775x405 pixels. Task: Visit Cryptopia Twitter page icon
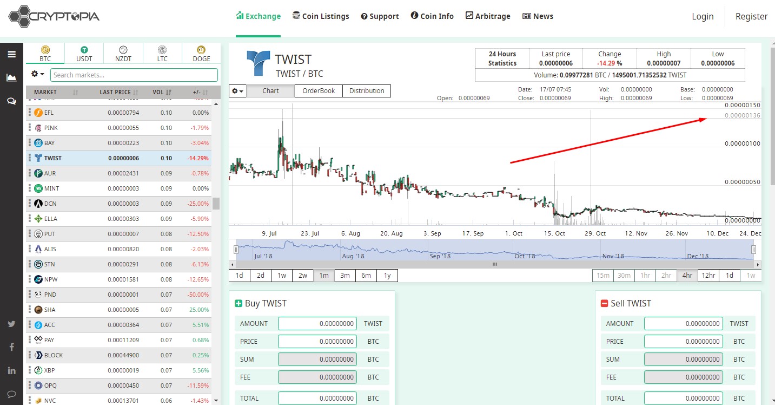[x=11, y=324]
